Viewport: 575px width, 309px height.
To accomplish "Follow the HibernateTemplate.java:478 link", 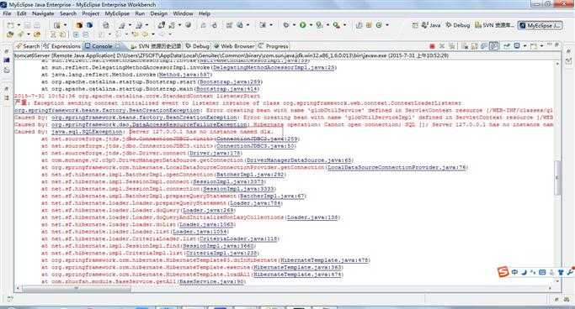I will coord(324,260).
